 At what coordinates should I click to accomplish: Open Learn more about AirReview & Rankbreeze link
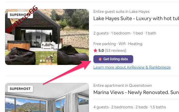(132, 67)
